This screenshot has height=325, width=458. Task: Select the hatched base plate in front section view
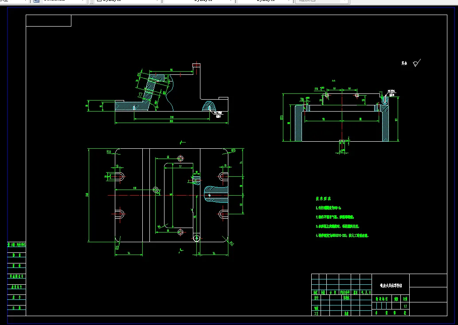tap(131, 106)
